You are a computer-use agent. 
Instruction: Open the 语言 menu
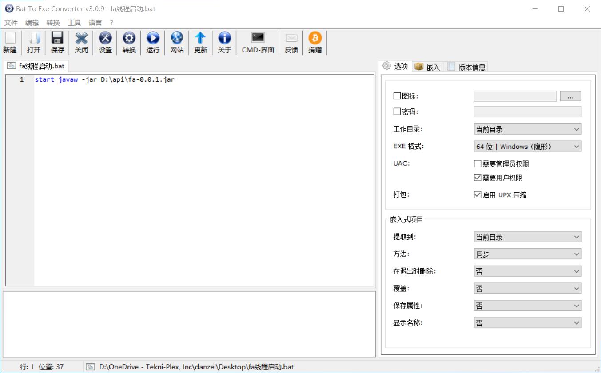[x=95, y=23]
